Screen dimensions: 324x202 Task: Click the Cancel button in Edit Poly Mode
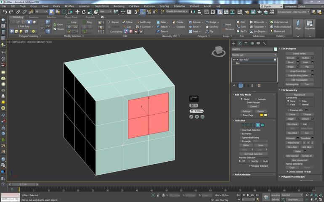coord(260,111)
